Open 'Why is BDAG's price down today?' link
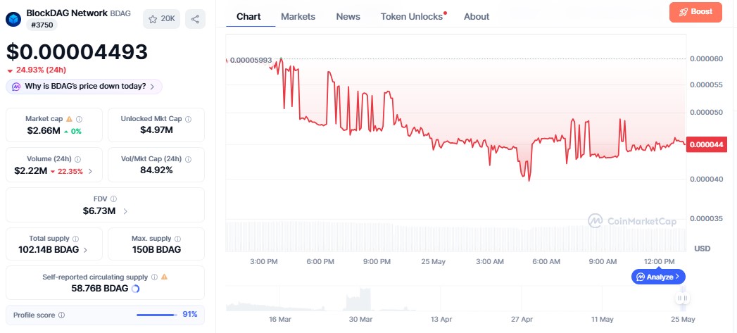 pos(84,87)
